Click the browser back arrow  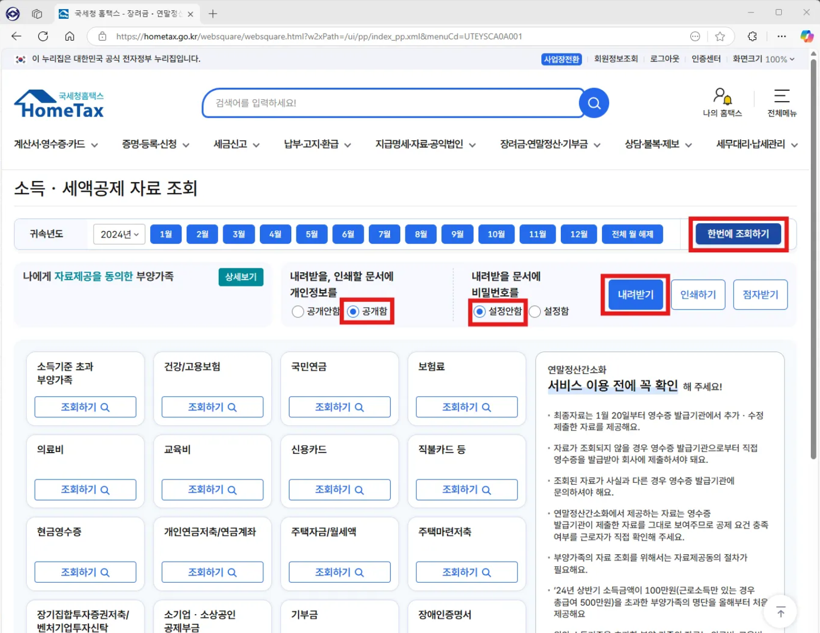pyautogui.click(x=16, y=36)
